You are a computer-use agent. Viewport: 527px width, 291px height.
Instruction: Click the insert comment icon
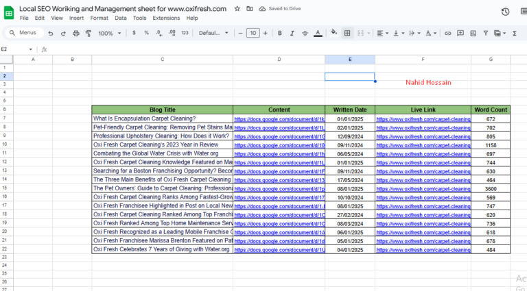tap(460, 33)
